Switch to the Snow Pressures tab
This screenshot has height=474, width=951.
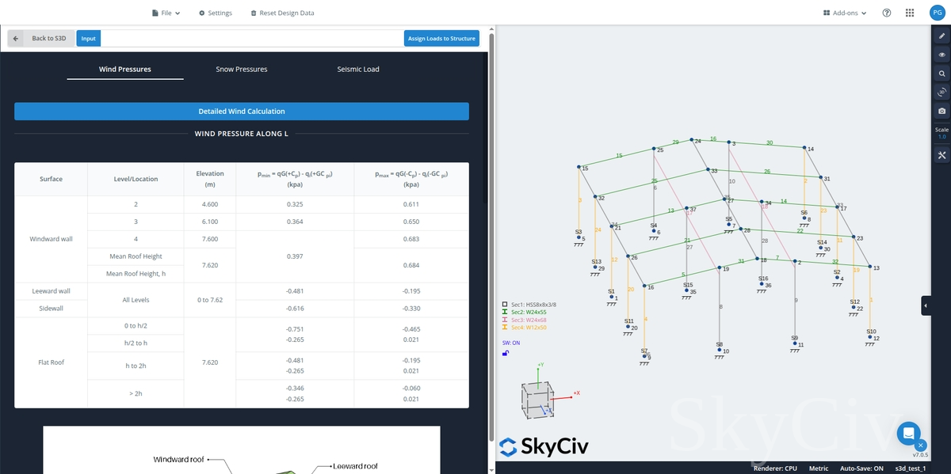pyautogui.click(x=241, y=69)
